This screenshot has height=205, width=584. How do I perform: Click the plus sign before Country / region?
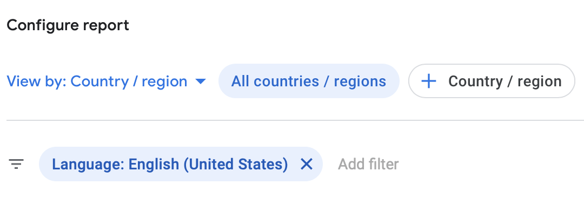(x=429, y=81)
